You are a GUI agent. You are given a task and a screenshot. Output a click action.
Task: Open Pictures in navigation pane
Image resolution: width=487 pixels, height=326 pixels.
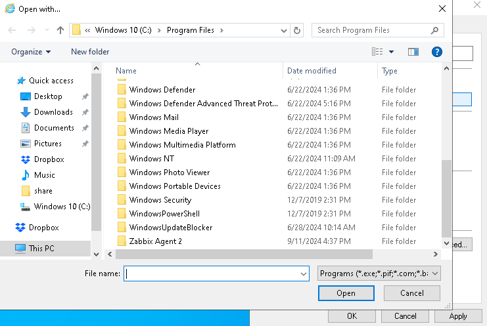47,144
